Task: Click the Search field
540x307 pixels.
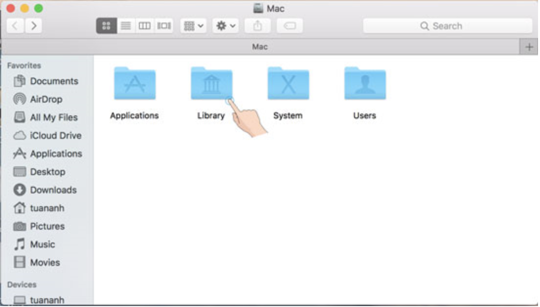Action: tap(448, 26)
